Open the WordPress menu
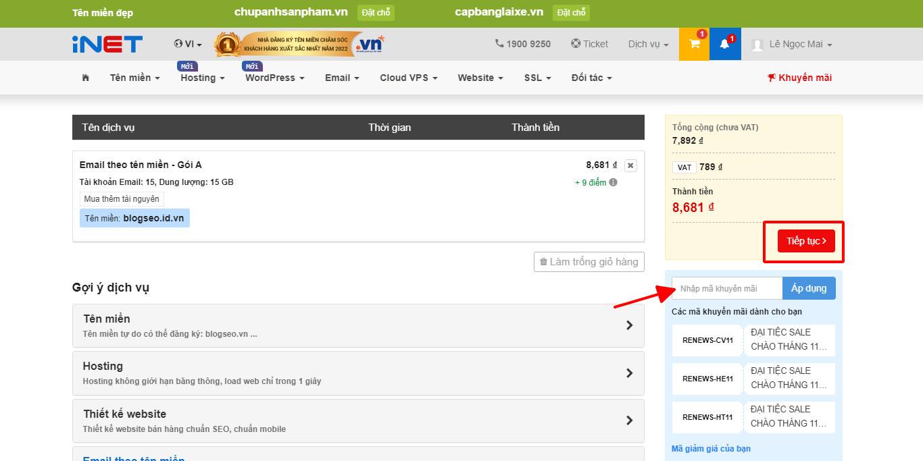The height and width of the screenshot is (461, 923). [x=275, y=78]
